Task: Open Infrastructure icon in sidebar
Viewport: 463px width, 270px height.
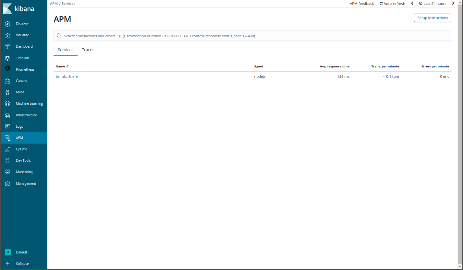Action: click(8, 115)
